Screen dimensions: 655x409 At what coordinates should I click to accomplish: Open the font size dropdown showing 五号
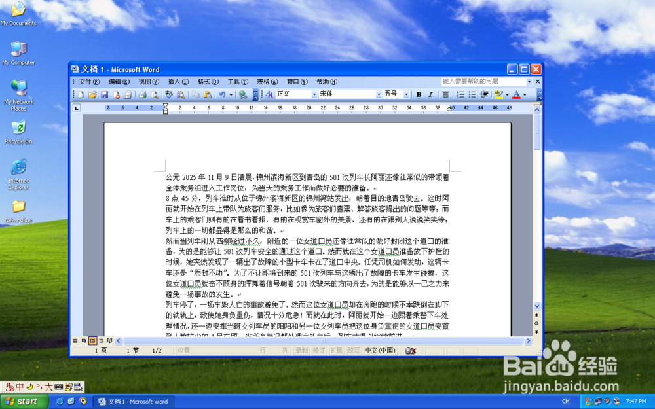[x=406, y=95]
